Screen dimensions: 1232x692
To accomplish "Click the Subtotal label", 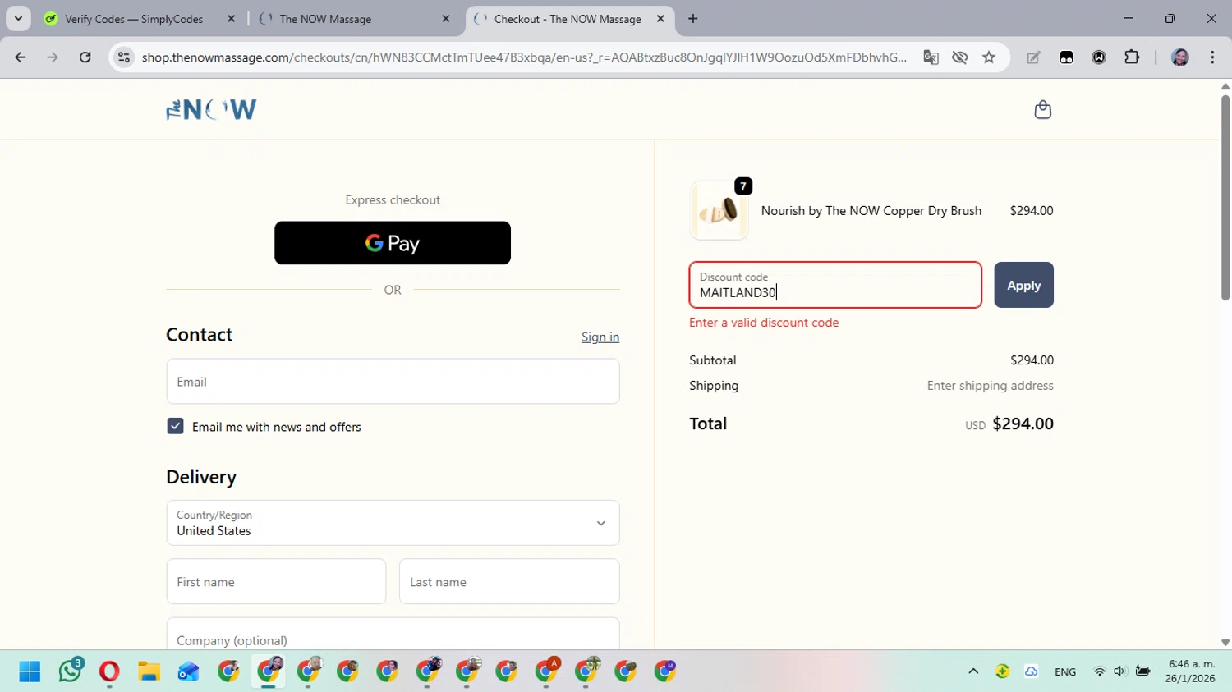I will (x=713, y=360).
